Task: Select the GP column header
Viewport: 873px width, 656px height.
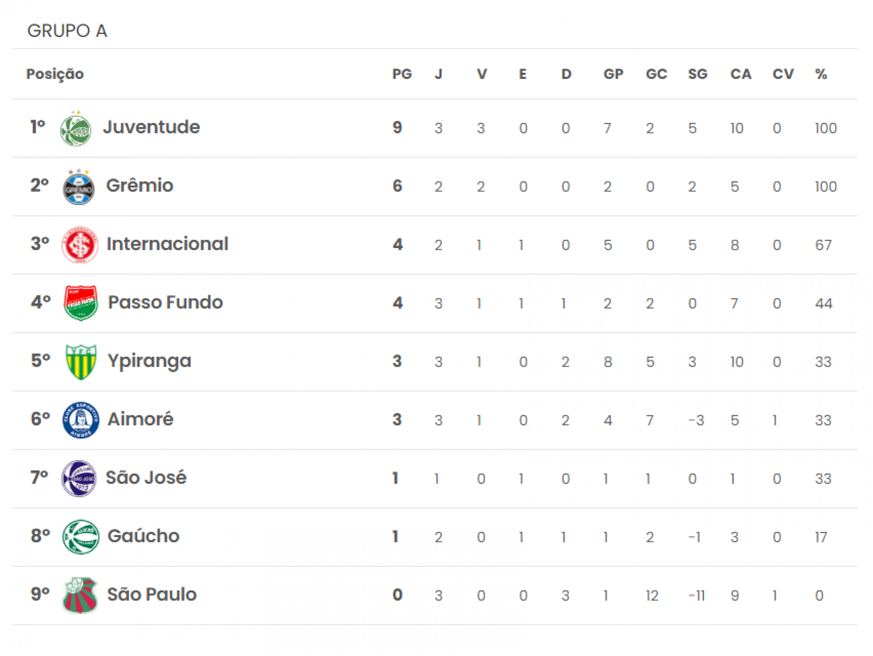Action: pos(613,74)
